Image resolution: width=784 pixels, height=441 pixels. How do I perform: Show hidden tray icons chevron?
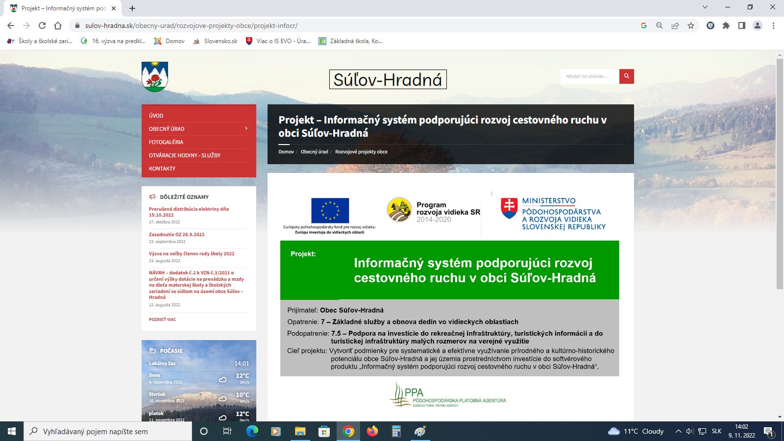click(678, 431)
